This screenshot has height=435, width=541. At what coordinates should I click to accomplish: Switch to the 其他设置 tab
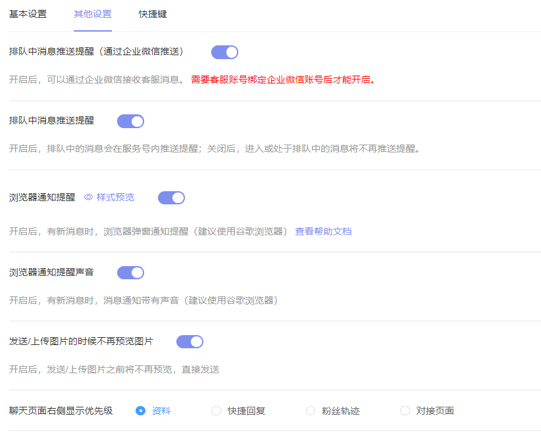[93, 14]
